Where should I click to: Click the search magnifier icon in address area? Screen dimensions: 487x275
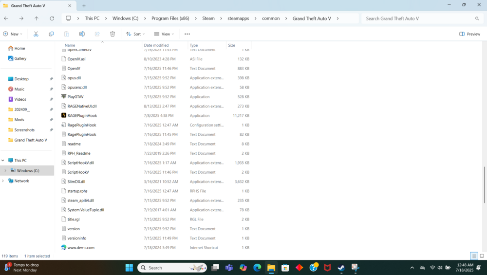(477, 18)
